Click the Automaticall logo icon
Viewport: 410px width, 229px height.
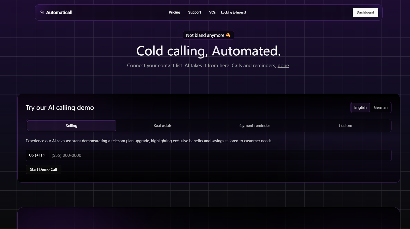tap(42, 12)
